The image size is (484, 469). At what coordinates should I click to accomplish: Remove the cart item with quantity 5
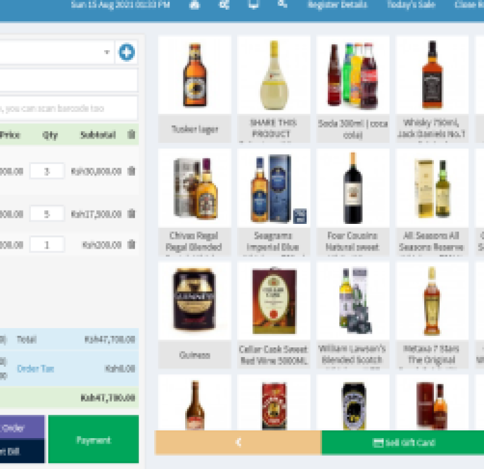131,214
